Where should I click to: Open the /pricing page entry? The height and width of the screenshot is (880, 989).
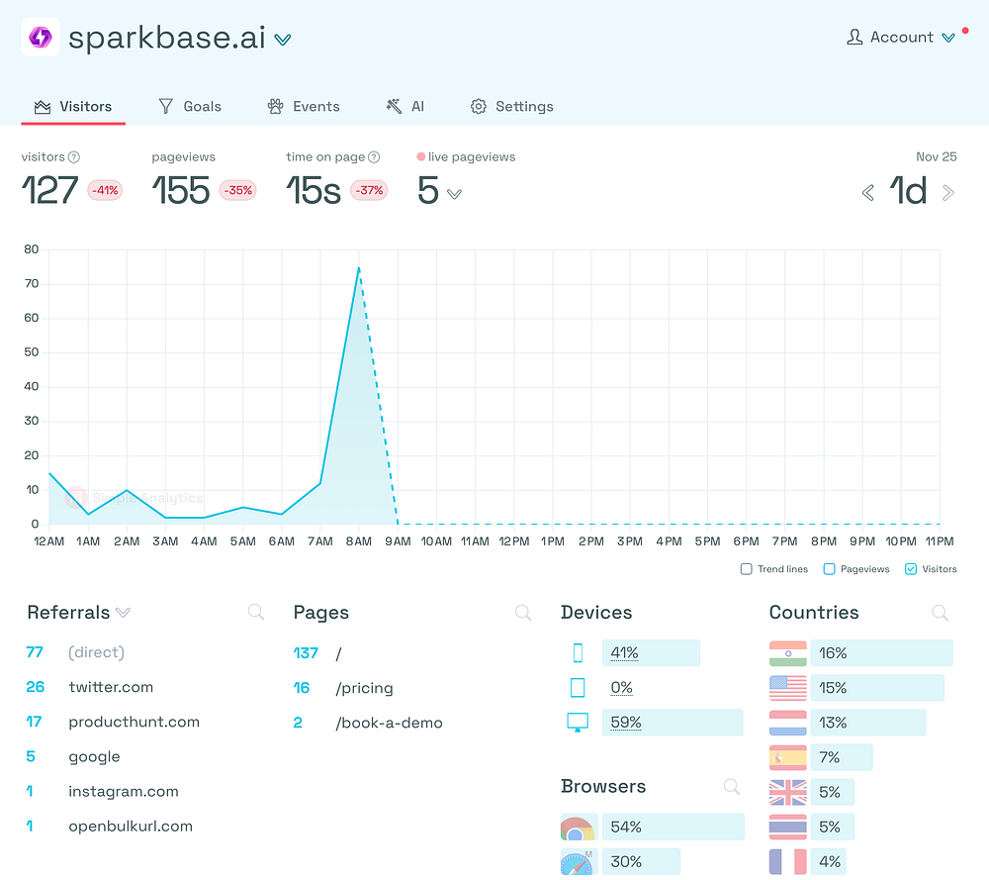point(365,687)
